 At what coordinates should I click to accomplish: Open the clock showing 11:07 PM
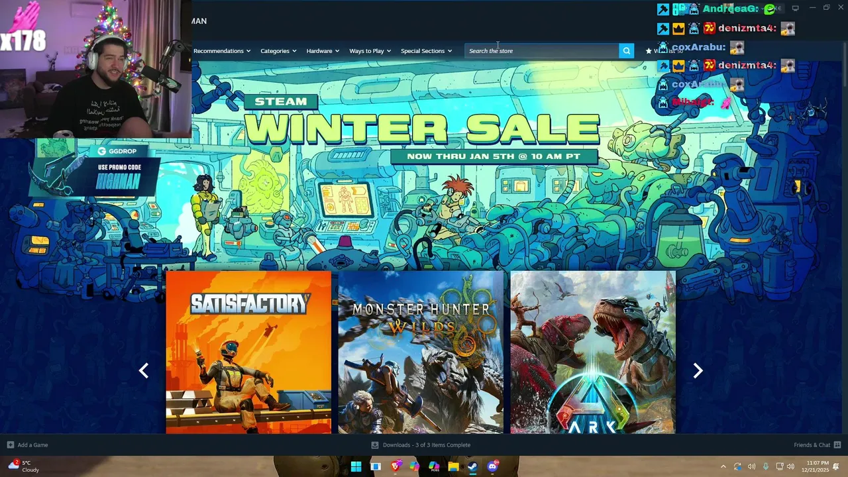(815, 466)
